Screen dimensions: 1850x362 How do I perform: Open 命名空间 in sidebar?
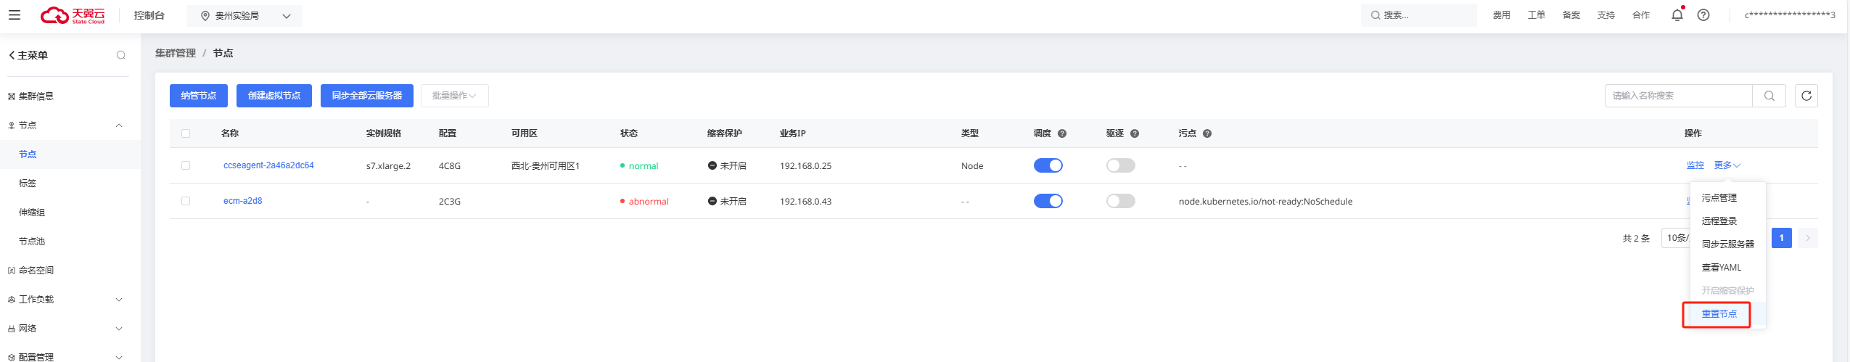pyautogui.click(x=36, y=271)
